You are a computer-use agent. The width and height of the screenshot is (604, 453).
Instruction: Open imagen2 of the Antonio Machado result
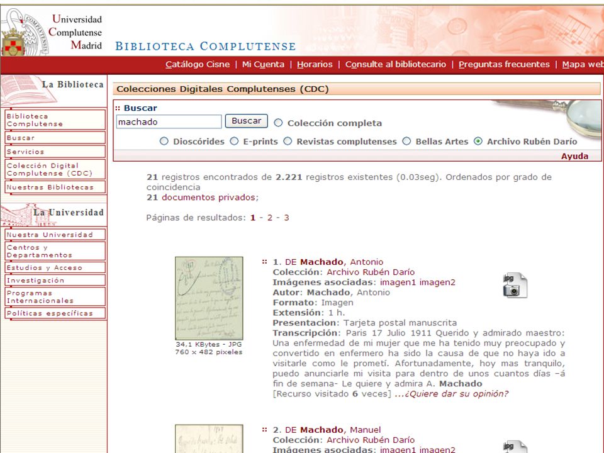coord(437,282)
